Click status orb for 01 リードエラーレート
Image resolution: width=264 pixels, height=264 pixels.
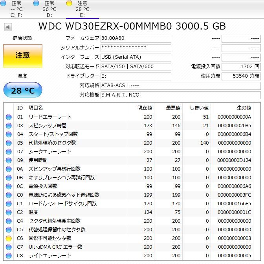click(x=9, y=117)
